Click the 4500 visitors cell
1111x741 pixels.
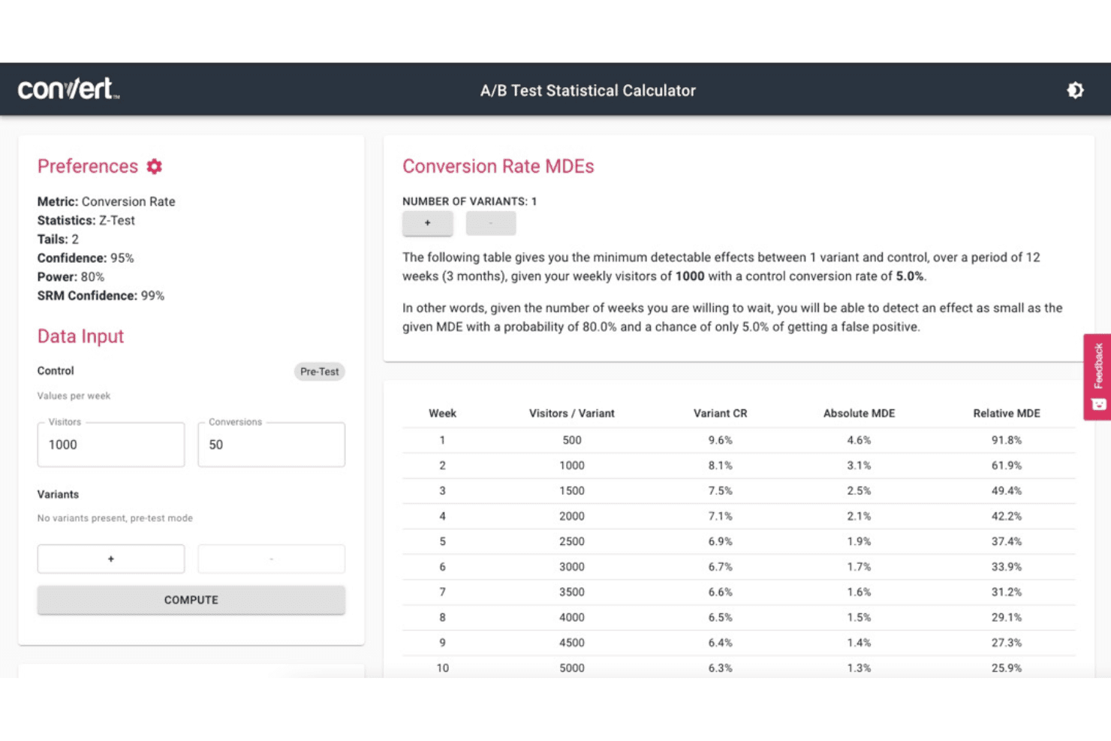coord(572,643)
